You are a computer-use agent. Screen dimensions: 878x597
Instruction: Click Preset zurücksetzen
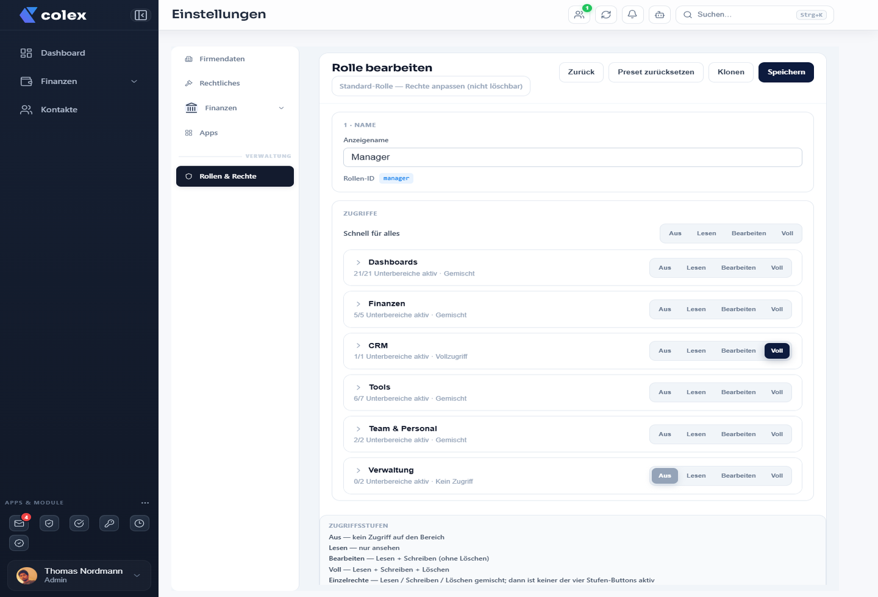click(x=656, y=72)
